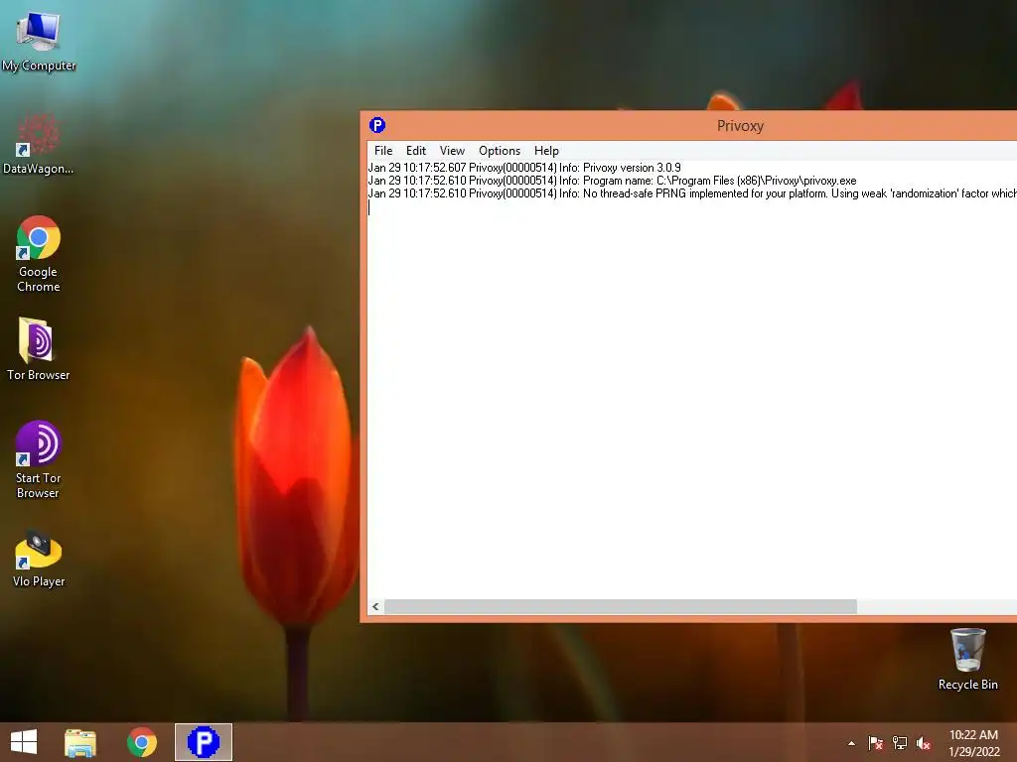Launch Chrome from the taskbar

tap(141, 742)
